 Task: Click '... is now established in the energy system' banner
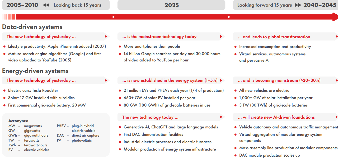point(171,80)
